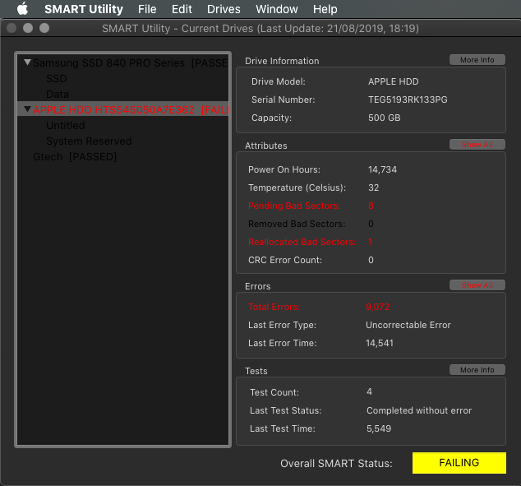
Task: Click the Test Count label
Action: 274,392
